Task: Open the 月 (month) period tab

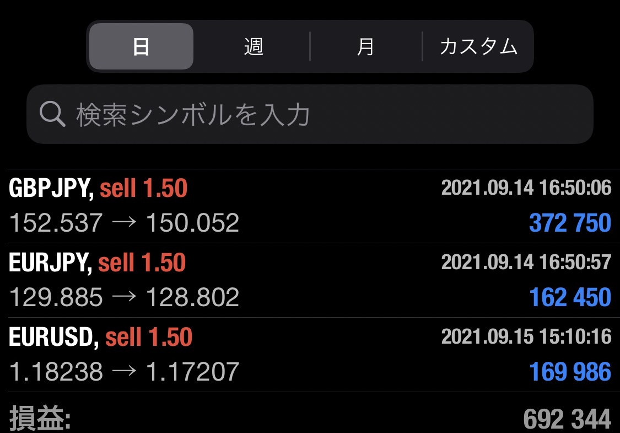Action: pyautogui.click(x=366, y=47)
